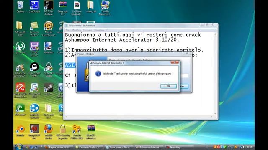Screen dimensions: 268x150
Task: Open the Protected Folder shortcut
Action: [49, 70]
